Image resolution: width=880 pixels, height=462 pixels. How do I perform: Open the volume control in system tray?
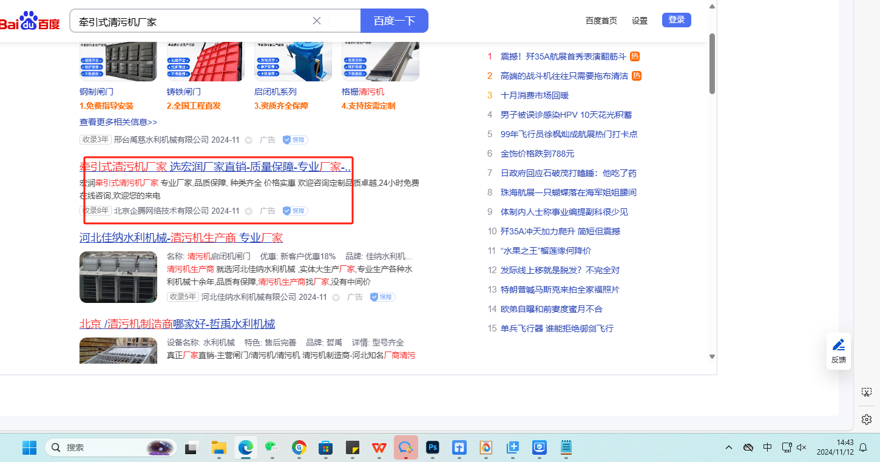point(802,448)
